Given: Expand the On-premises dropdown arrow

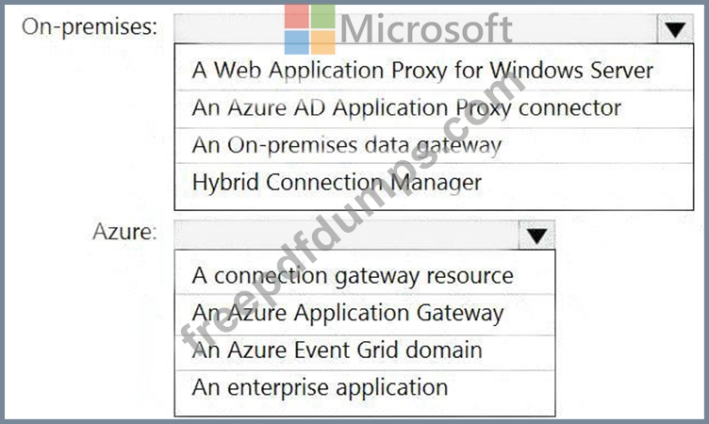Looking at the screenshot, I should (x=675, y=29).
